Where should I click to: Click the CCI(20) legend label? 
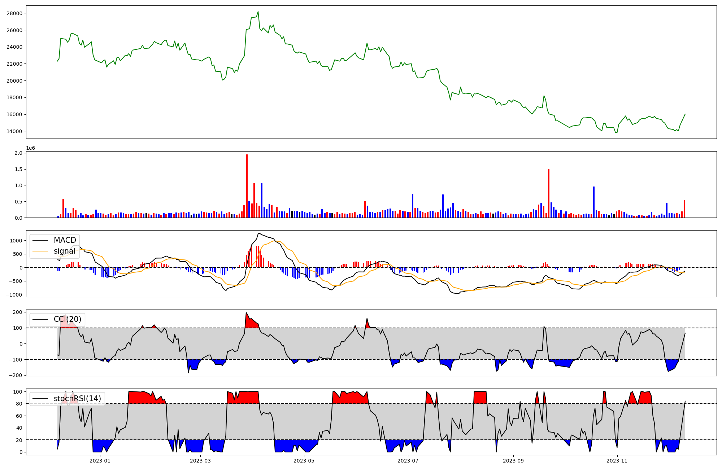click(68, 319)
